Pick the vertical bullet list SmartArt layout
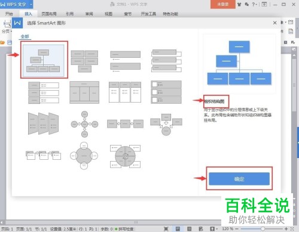The height and width of the screenshot is (232, 299). pyautogui.click(x=126, y=61)
